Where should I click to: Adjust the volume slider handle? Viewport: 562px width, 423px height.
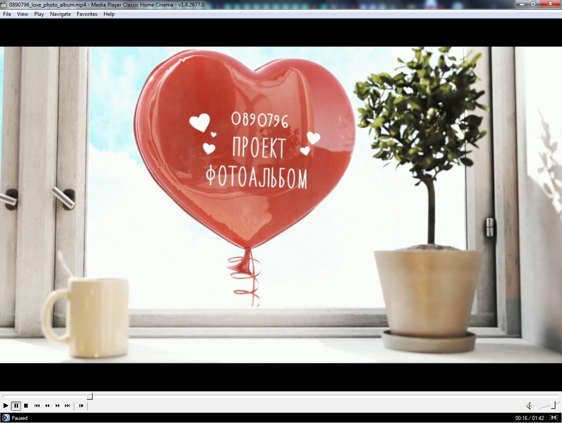(x=554, y=405)
